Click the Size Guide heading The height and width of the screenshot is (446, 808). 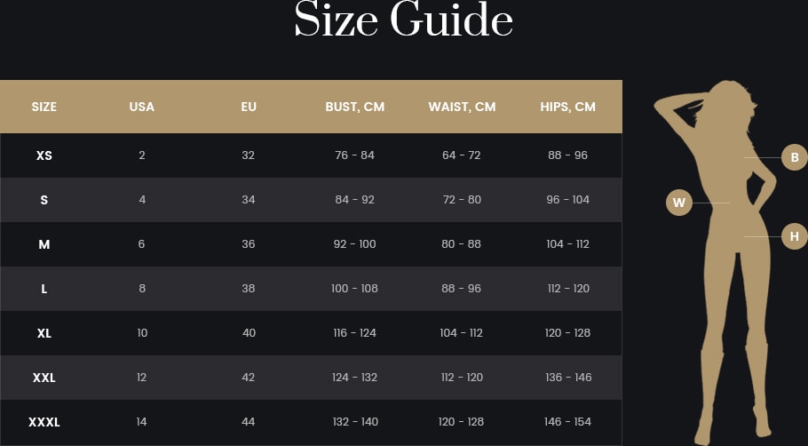click(403, 20)
